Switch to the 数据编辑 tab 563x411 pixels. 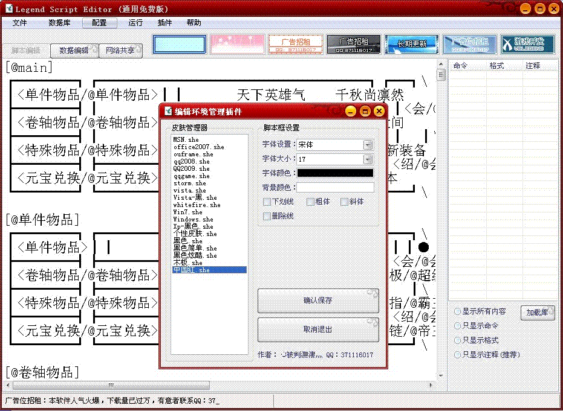coord(74,51)
